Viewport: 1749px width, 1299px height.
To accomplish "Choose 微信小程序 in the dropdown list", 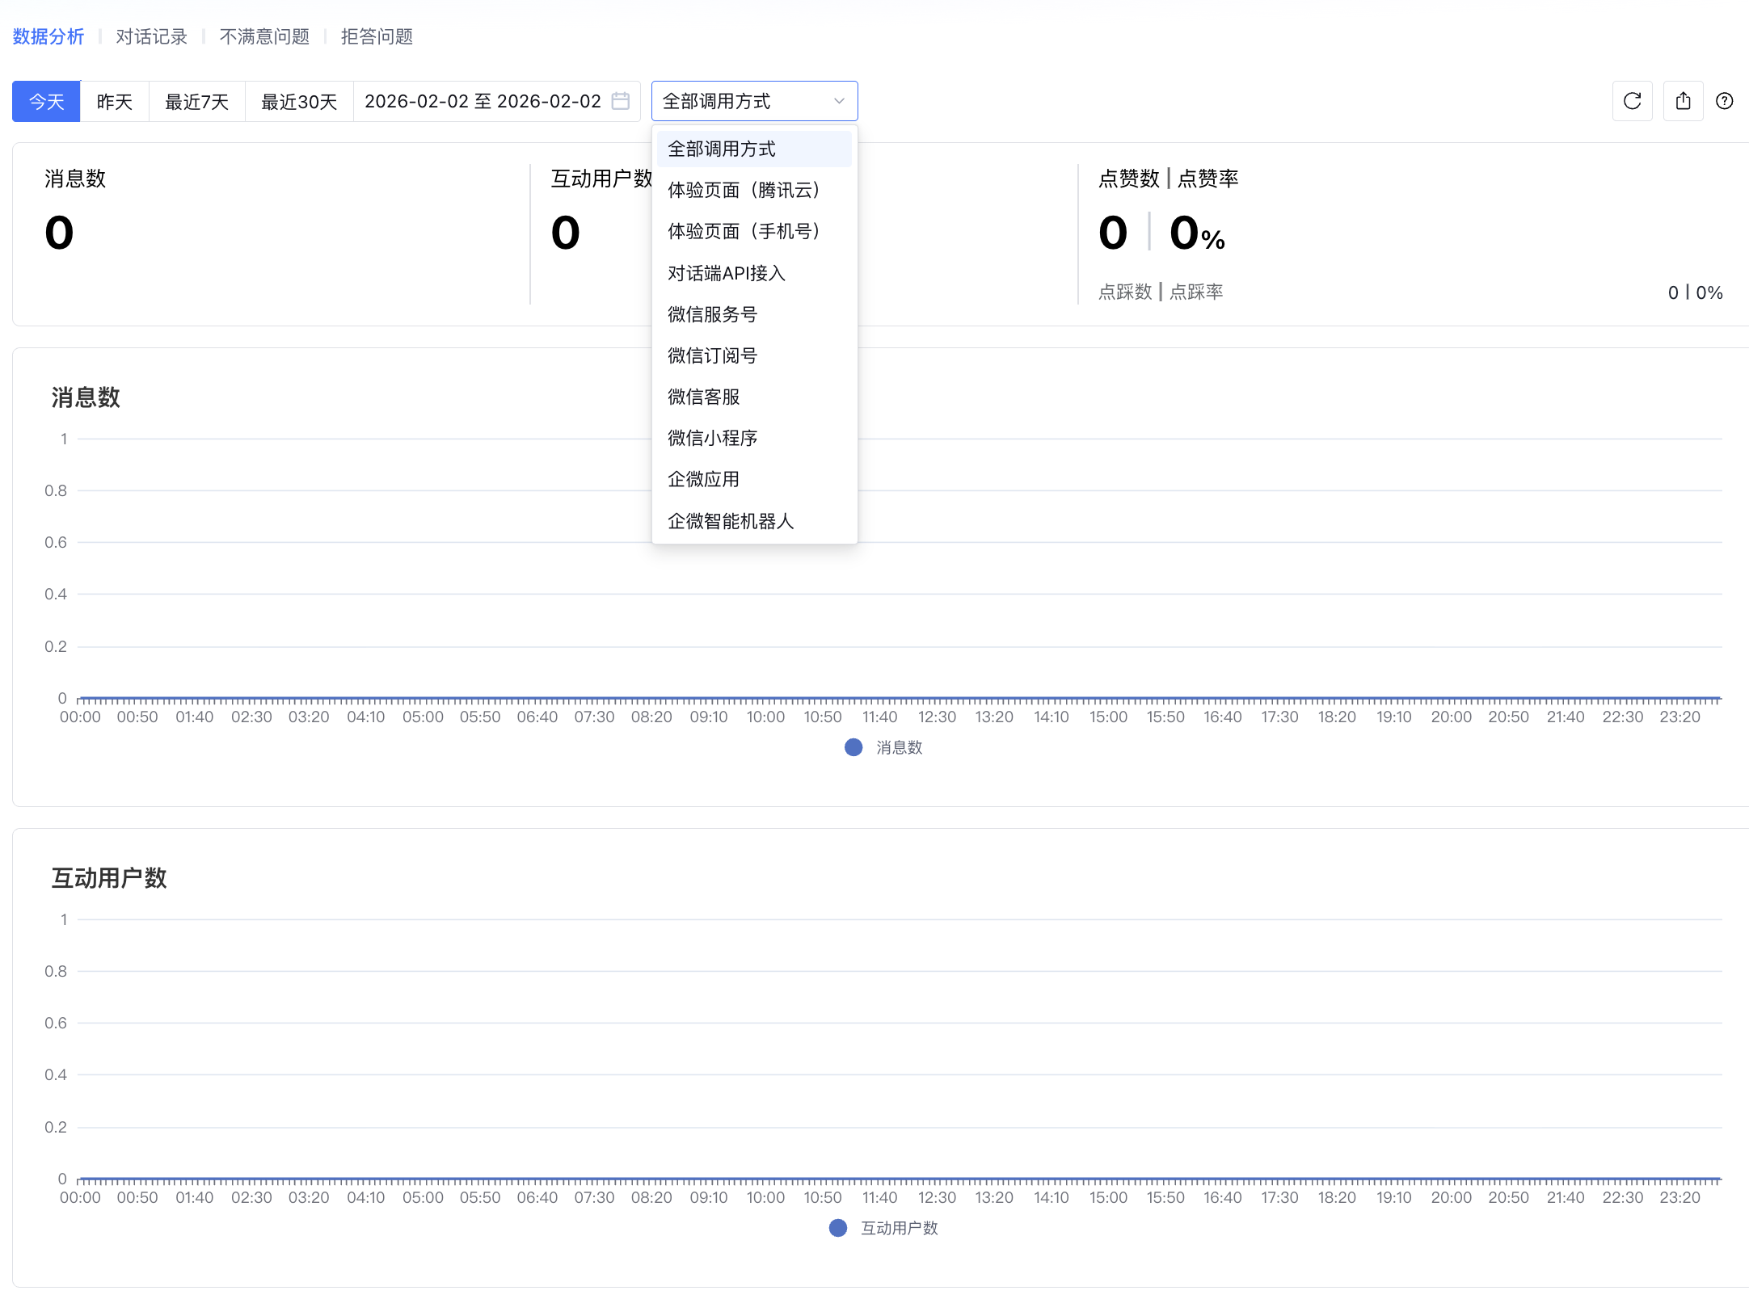I will (712, 438).
